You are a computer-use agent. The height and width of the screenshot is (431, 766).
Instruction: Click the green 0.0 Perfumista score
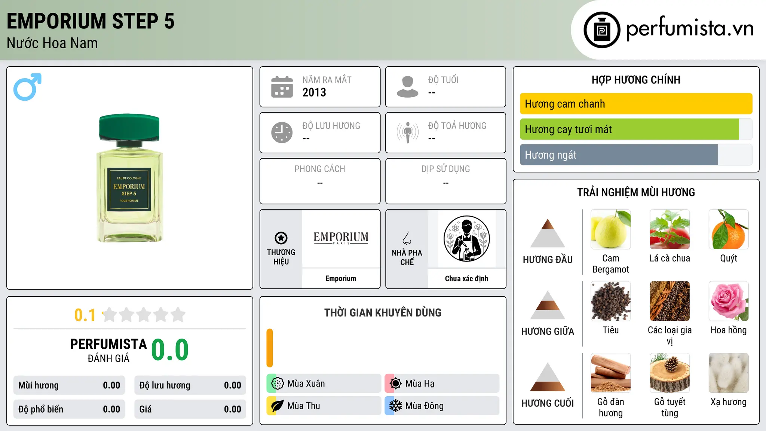pos(170,350)
